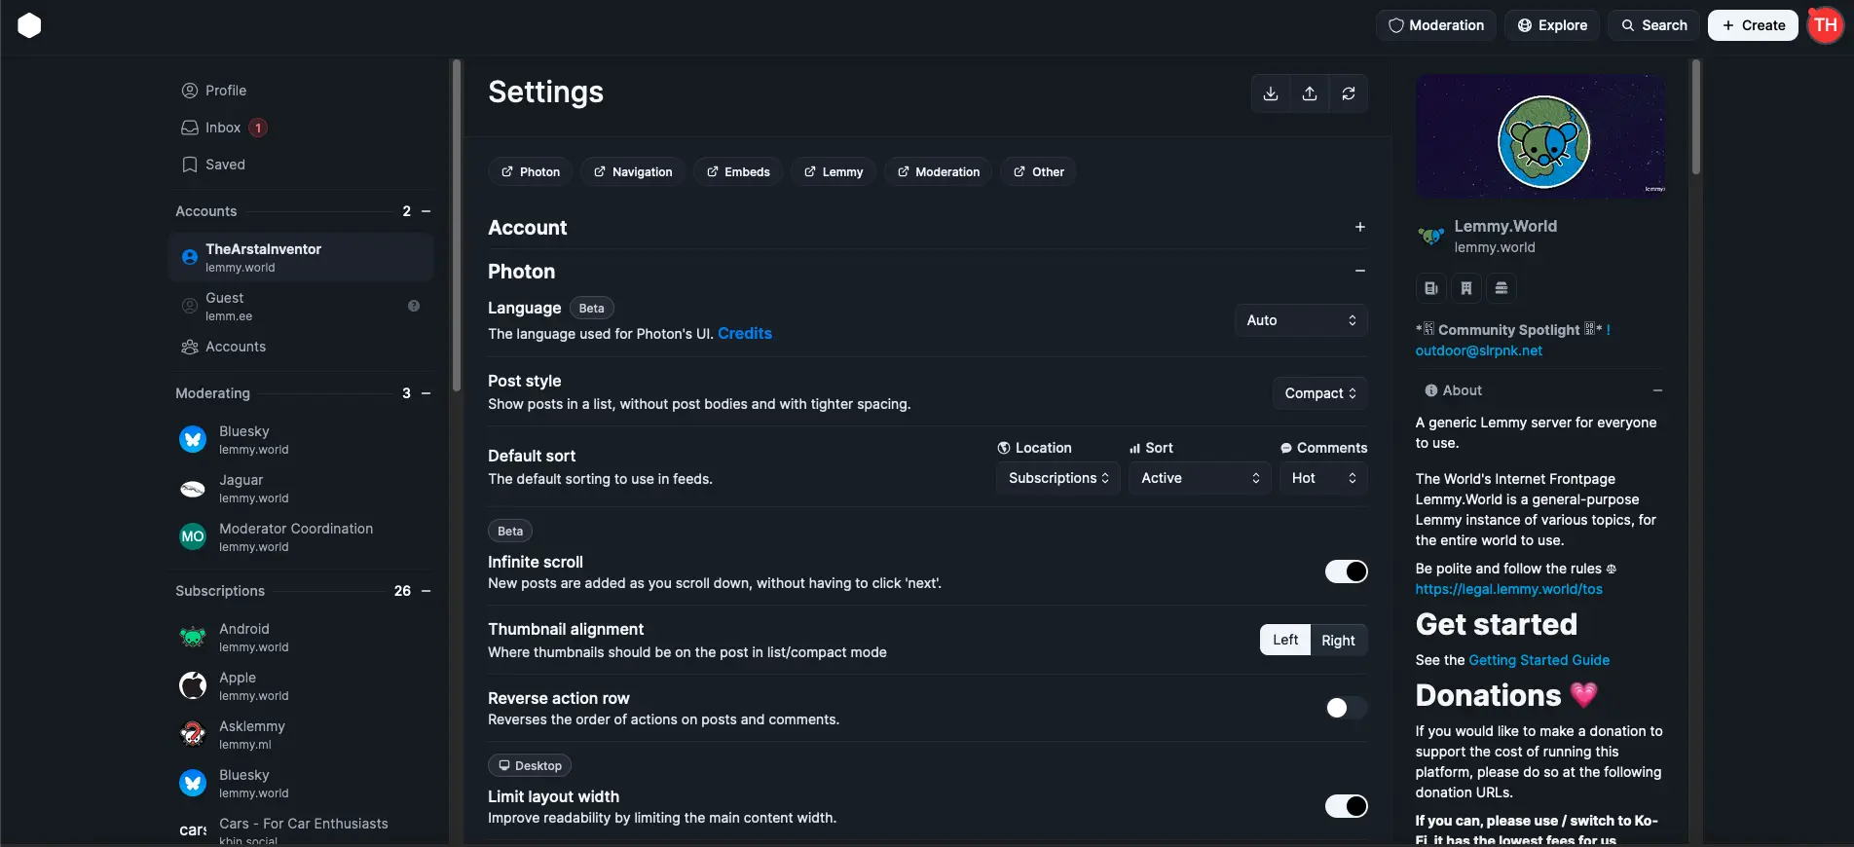1854x847 pixels.
Task: Open Inbox in the sidebar
Action: (223, 128)
